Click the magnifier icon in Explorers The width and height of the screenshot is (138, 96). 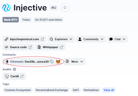point(51,39)
